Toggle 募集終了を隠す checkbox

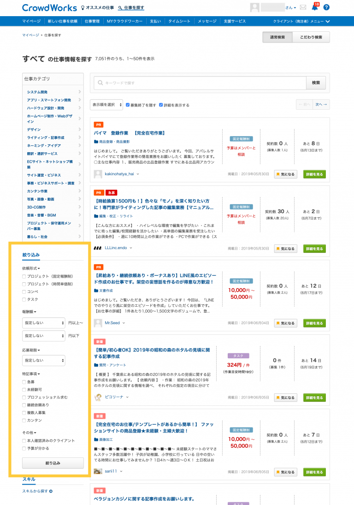click(x=128, y=105)
